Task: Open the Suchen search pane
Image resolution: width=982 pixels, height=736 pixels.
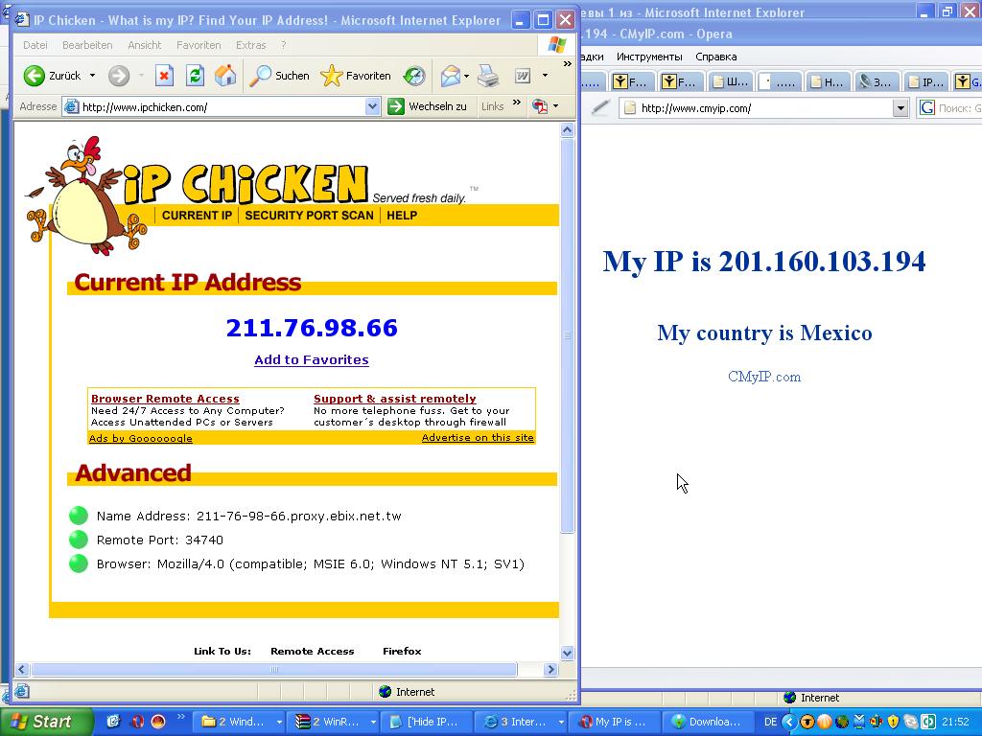Action: 279,76
